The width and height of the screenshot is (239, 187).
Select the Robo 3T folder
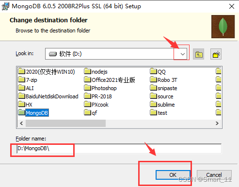coord(163,80)
